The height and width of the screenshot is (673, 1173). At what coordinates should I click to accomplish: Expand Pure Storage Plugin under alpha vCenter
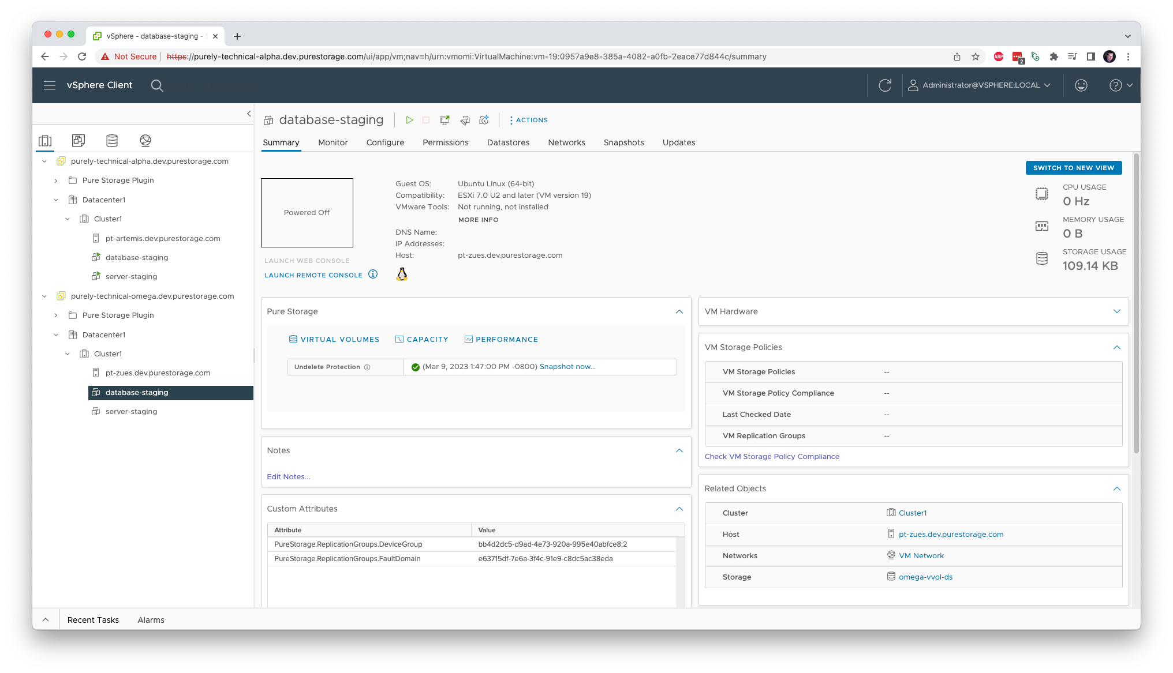point(56,181)
